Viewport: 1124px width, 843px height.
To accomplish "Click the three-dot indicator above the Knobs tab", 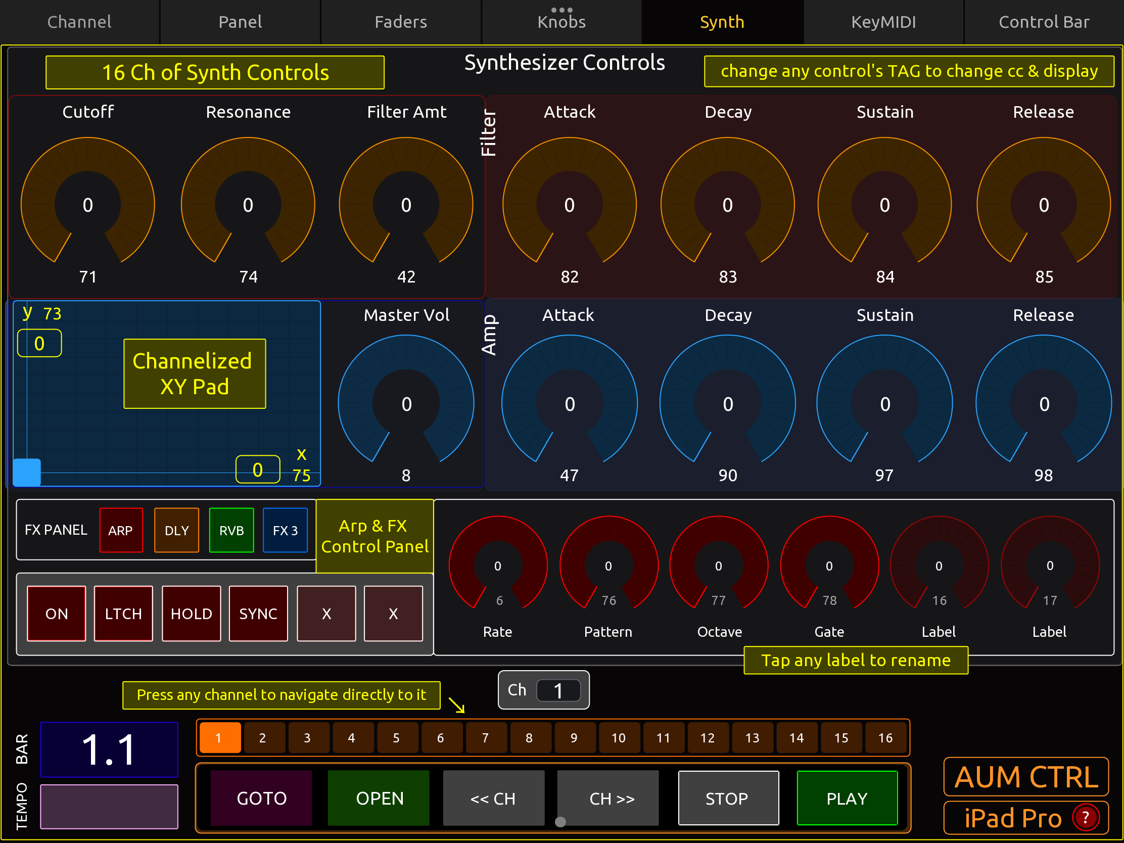I will [561, 10].
